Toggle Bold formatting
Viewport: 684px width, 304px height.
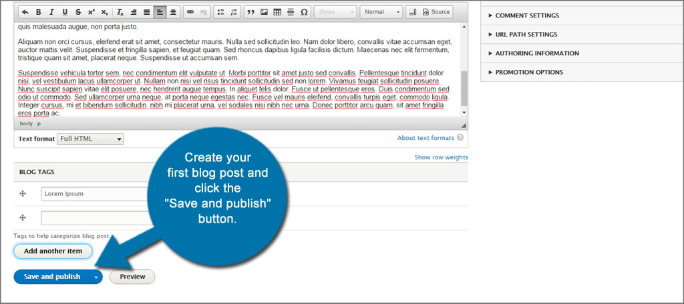point(38,12)
